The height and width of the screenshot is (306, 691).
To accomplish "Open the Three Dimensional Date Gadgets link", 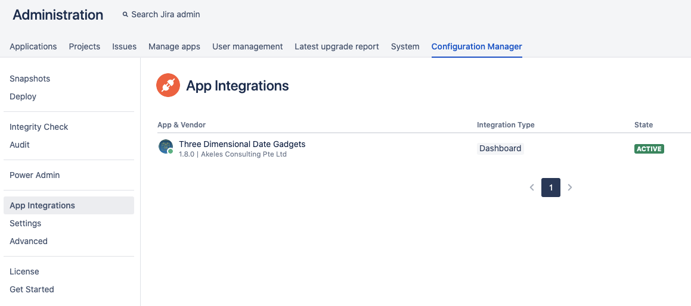I will point(242,144).
